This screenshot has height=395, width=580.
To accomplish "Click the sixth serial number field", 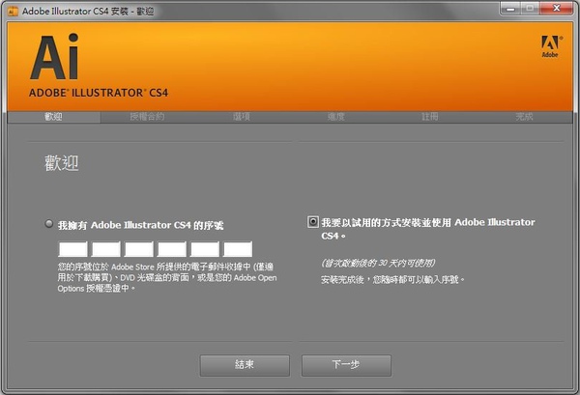I will (238, 249).
